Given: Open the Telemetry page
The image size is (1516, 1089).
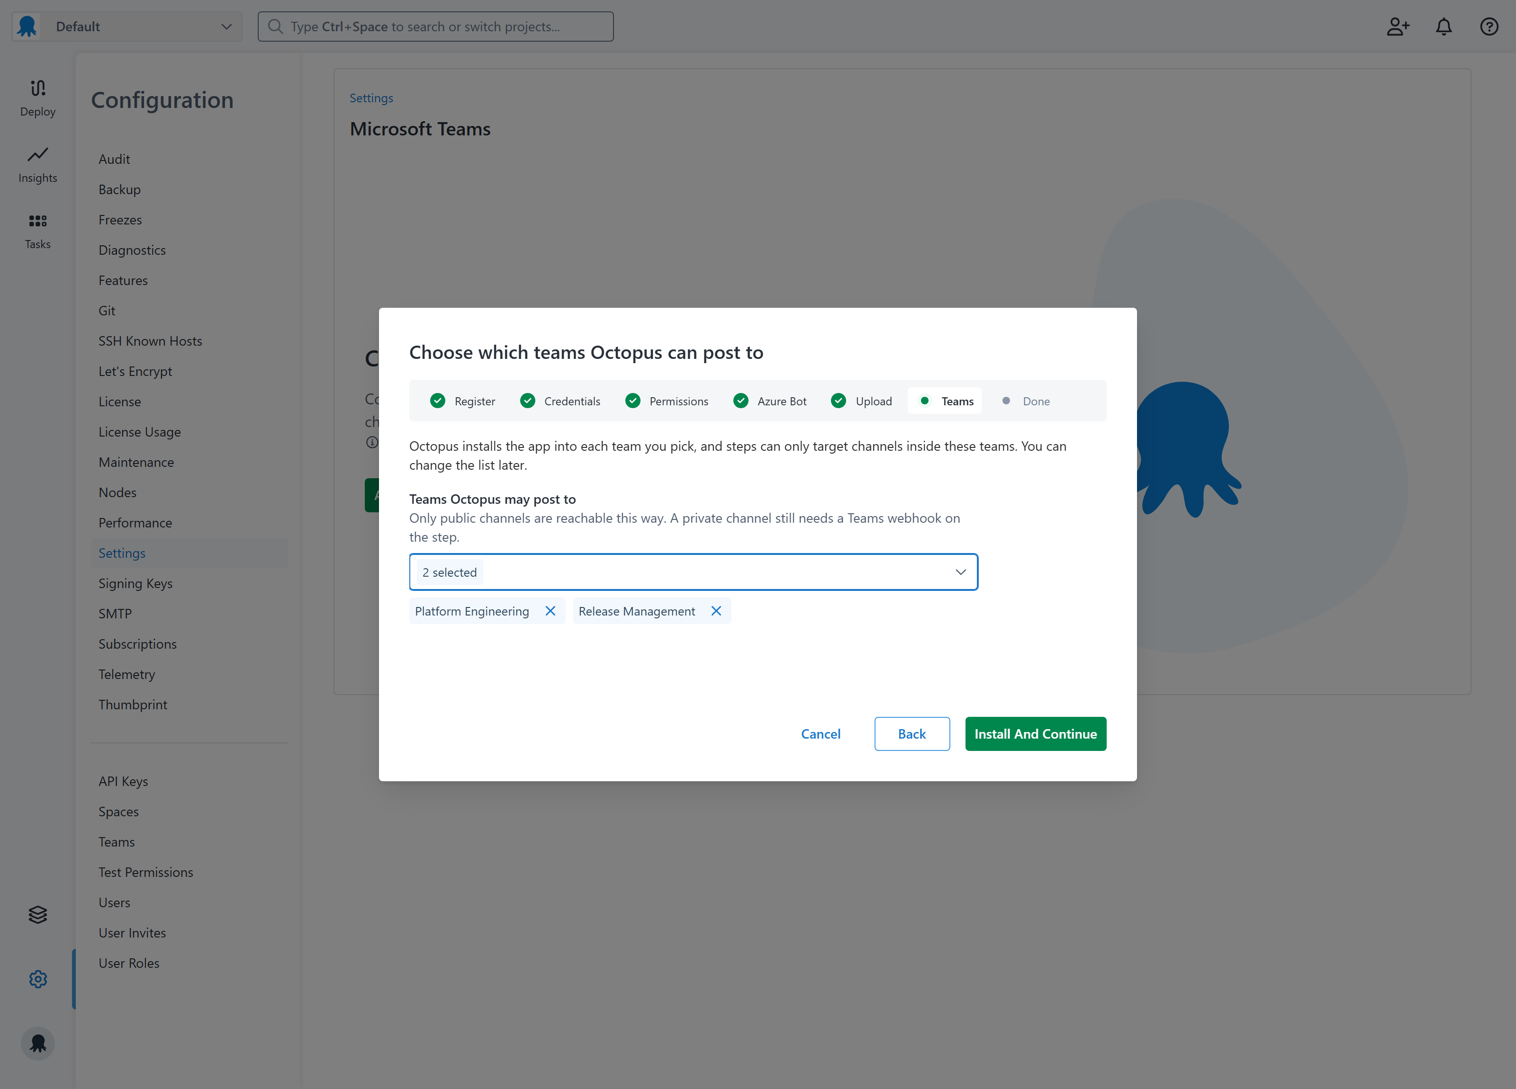Looking at the screenshot, I should click(127, 674).
